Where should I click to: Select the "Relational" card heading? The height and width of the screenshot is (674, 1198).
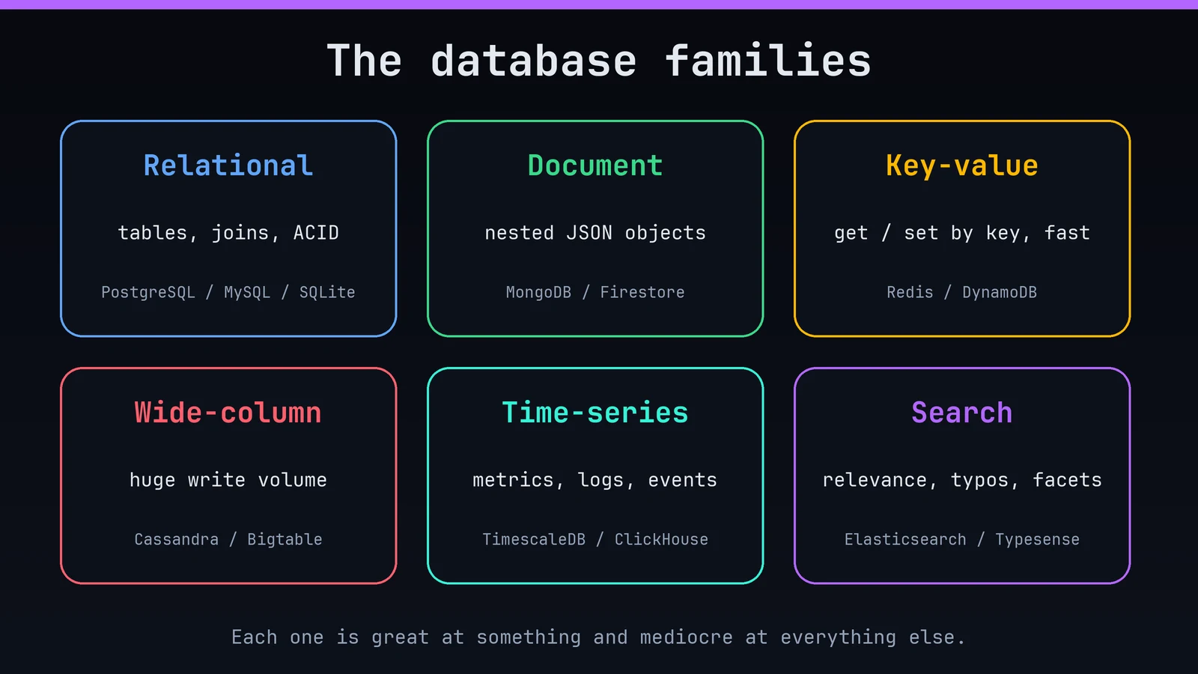click(228, 166)
